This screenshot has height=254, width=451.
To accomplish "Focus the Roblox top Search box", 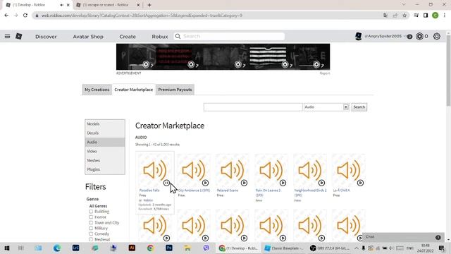I will pos(229,36).
